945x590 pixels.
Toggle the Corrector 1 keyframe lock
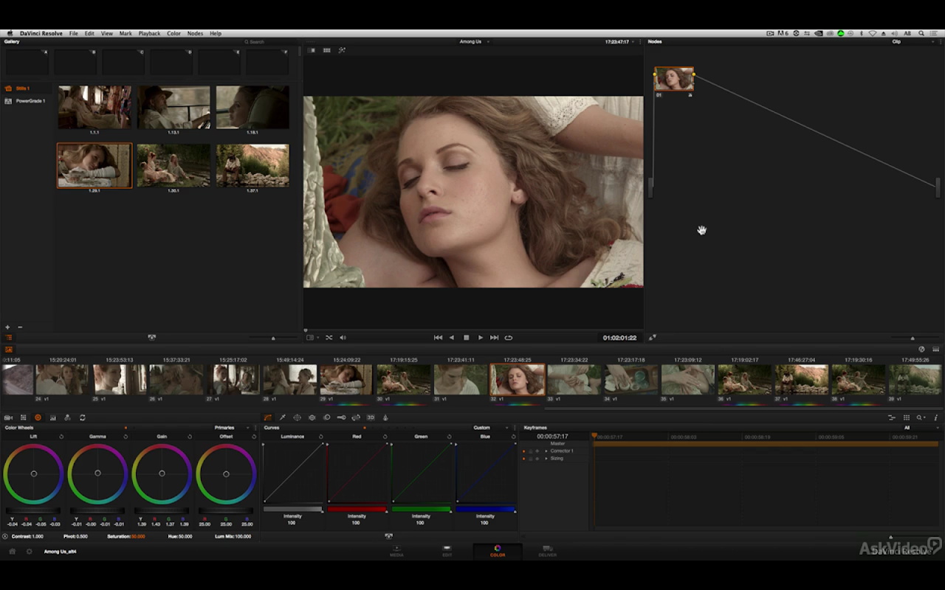(530, 451)
